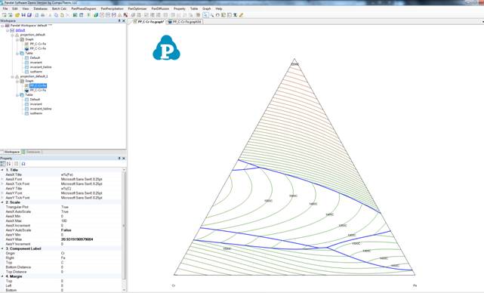This screenshot has height=293, width=484.
Task: Collapse the '2. Scale' property section
Action: click(2, 202)
